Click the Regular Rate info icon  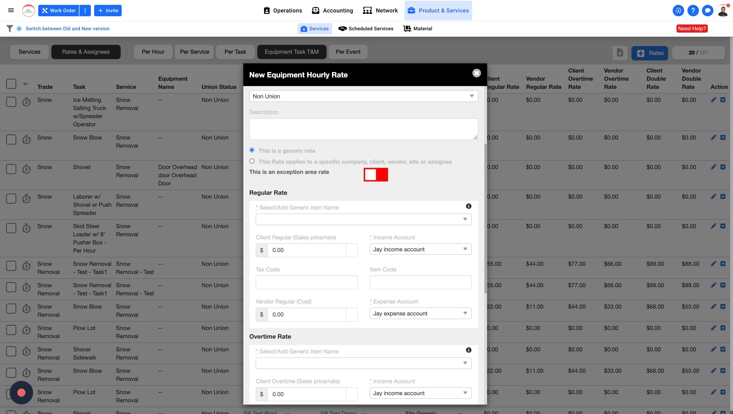pyautogui.click(x=468, y=206)
